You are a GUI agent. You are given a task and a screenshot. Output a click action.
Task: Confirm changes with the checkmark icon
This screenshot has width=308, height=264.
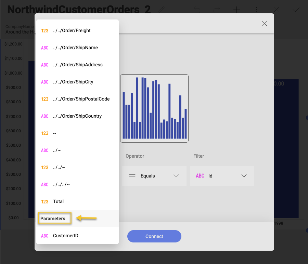(x=296, y=10)
